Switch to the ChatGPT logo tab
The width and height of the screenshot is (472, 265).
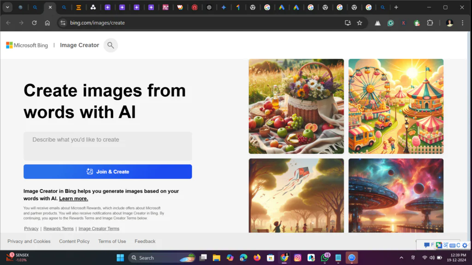[209, 7]
